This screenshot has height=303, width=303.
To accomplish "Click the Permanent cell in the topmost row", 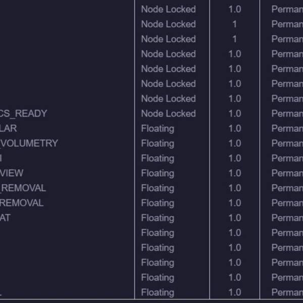I will pyautogui.click(x=287, y=9).
